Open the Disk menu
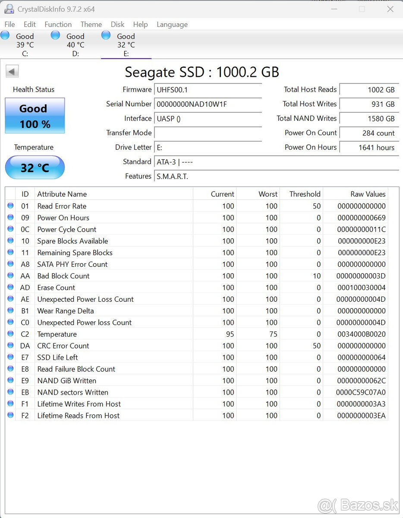This screenshot has height=518, width=403. pos(117,24)
